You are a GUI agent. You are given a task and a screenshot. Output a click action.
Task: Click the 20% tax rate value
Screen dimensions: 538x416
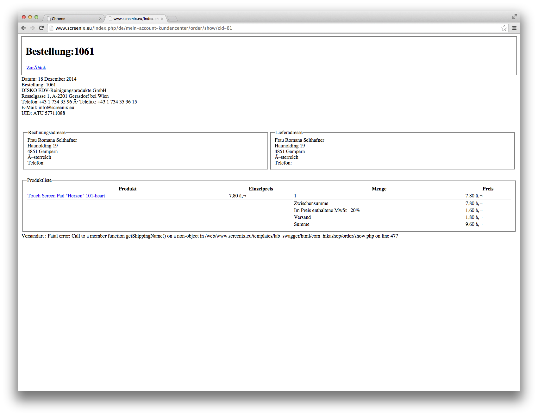pos(355,210)
